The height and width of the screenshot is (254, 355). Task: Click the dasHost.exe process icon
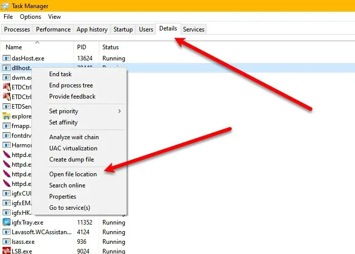[x=7, y=58]
